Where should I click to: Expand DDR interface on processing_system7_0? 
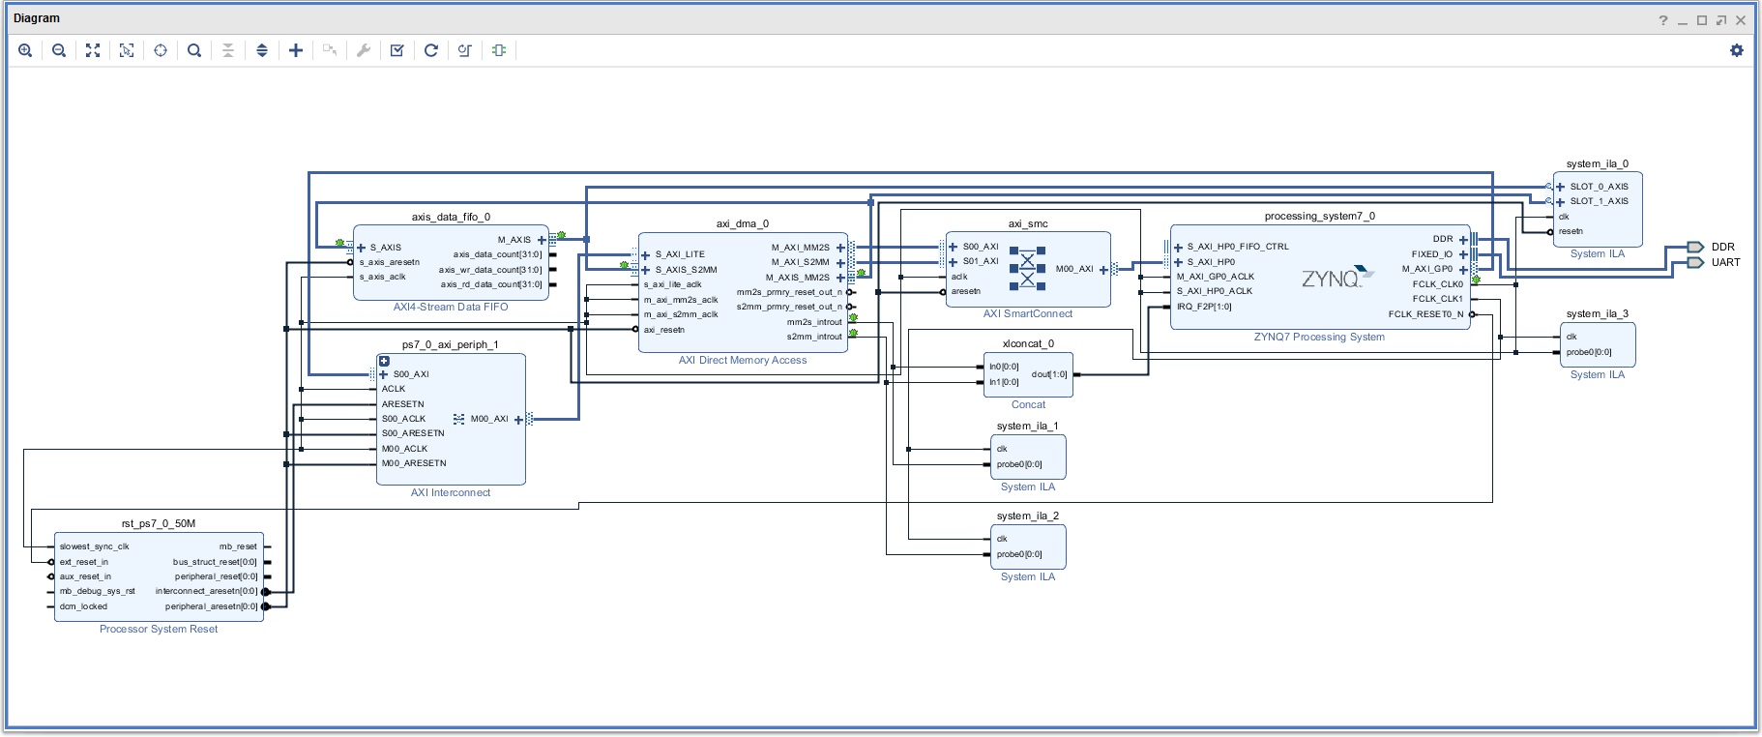(x=1463, y=240)
